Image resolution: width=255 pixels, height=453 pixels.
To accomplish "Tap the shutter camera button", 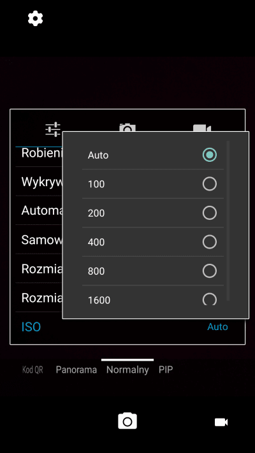I will click(x=127, y=421).
